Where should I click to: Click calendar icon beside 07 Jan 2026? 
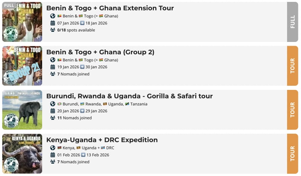pos(53,23)
